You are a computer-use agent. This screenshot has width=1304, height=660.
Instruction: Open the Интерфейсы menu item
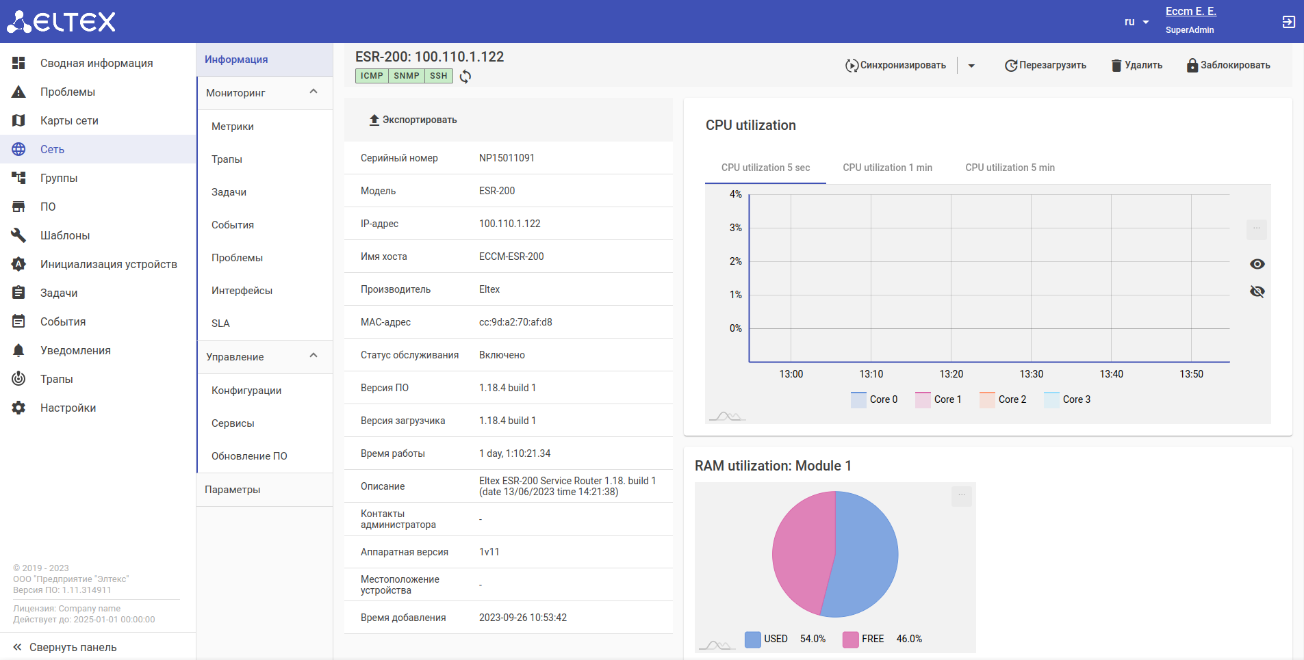pos(242,291)
